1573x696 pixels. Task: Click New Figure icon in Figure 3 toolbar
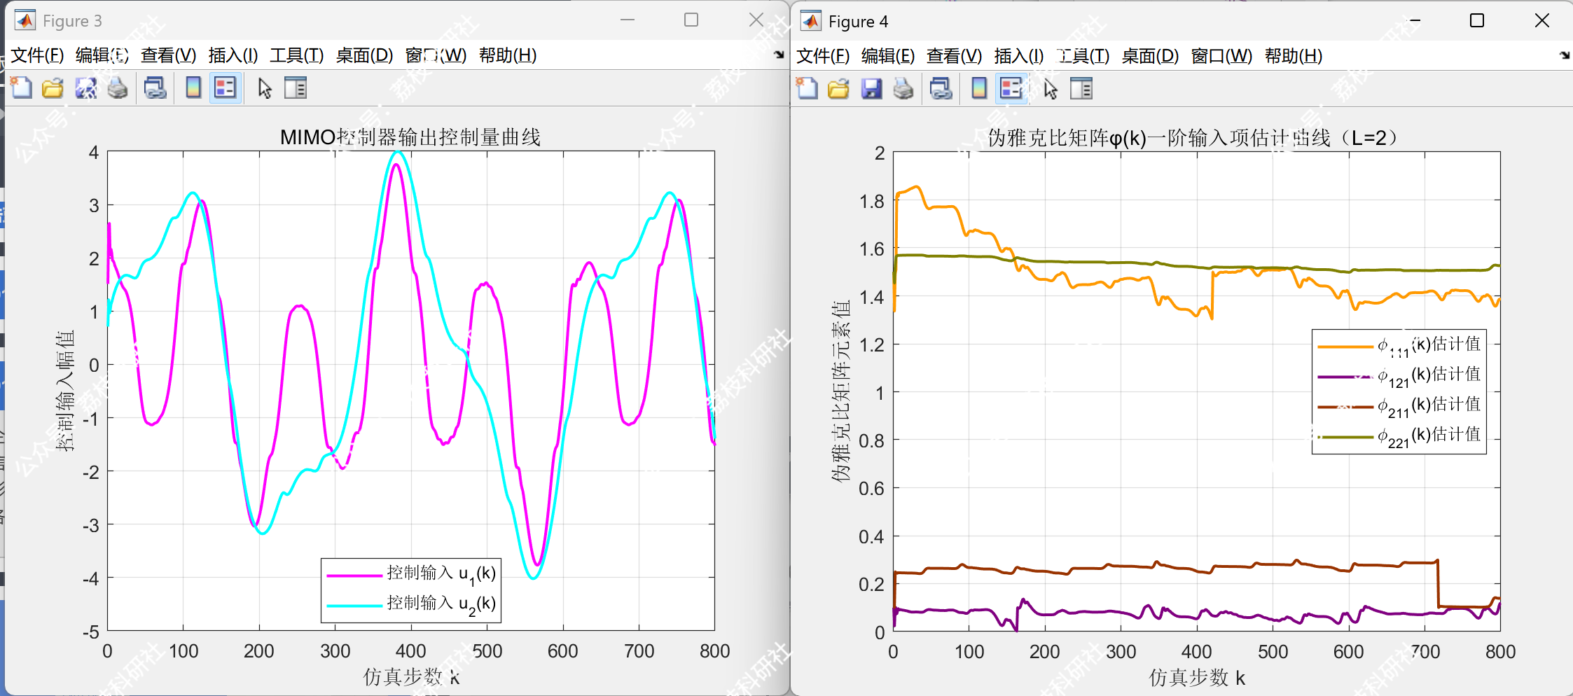21,88
